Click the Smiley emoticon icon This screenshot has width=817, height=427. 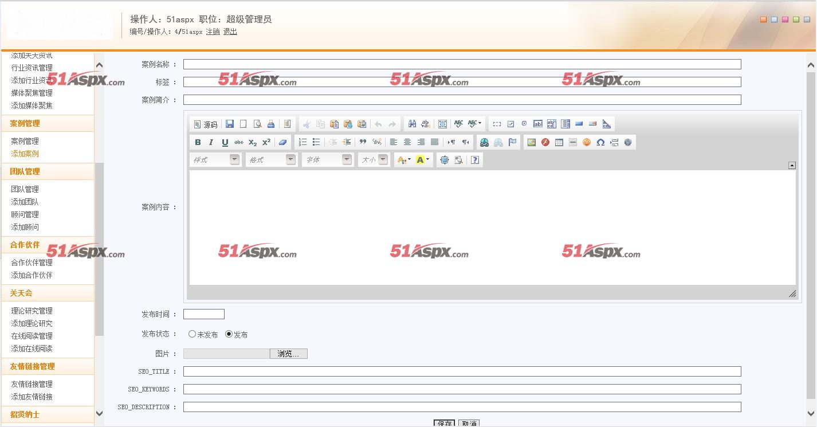(x=586, y=142)
